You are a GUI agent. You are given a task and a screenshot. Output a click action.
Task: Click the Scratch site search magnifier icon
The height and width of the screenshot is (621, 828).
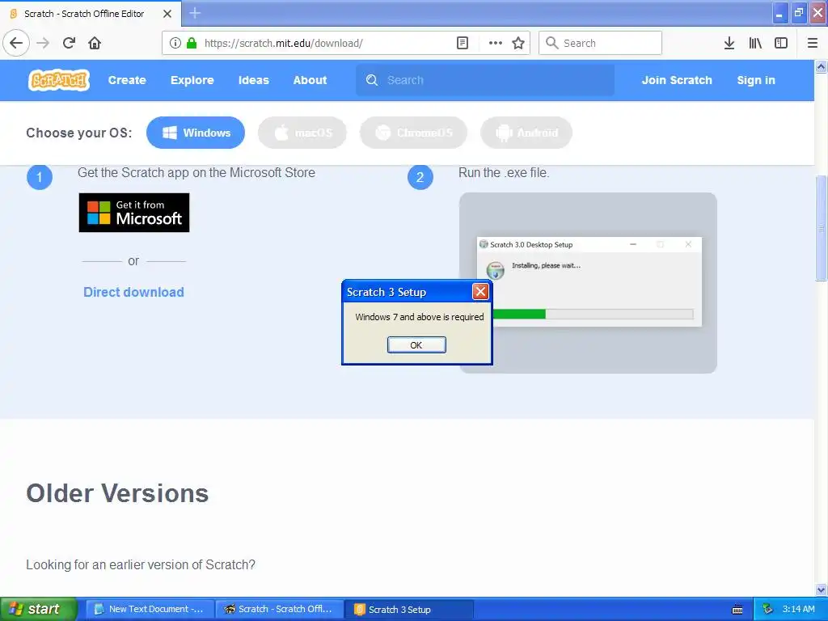click(x=372, y=80)
